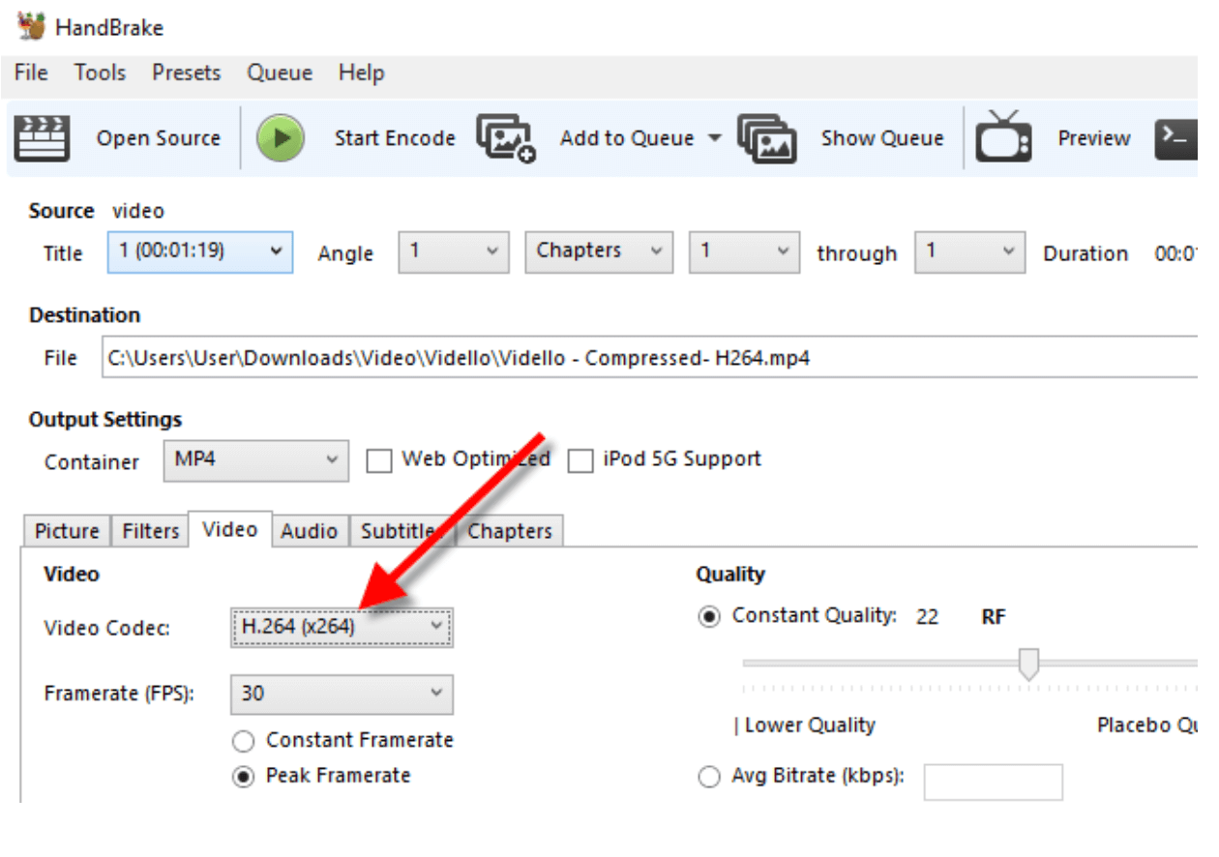Screen dimensions: 1219x857
Task: Switch to the Filters tab
Action: coord(150,531)
